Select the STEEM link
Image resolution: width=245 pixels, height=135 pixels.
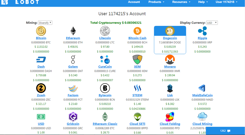(x=137, y=95)
